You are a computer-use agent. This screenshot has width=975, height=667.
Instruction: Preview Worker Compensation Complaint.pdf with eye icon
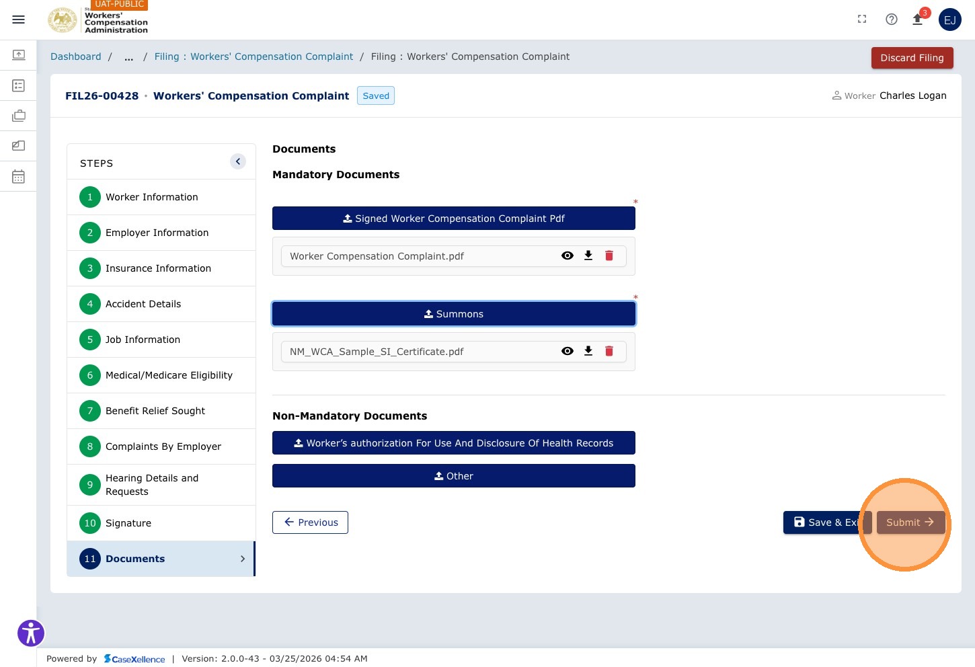568,256
